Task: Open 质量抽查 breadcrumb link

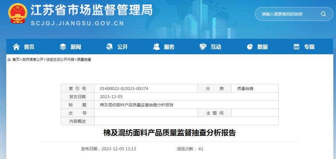Action: click(84, 60)
